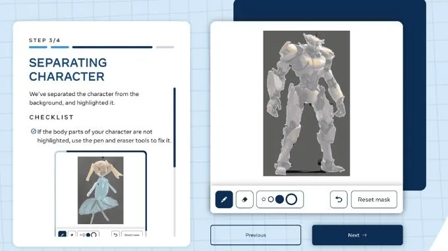Click the checklist checkmark icon

coord(34,131)
